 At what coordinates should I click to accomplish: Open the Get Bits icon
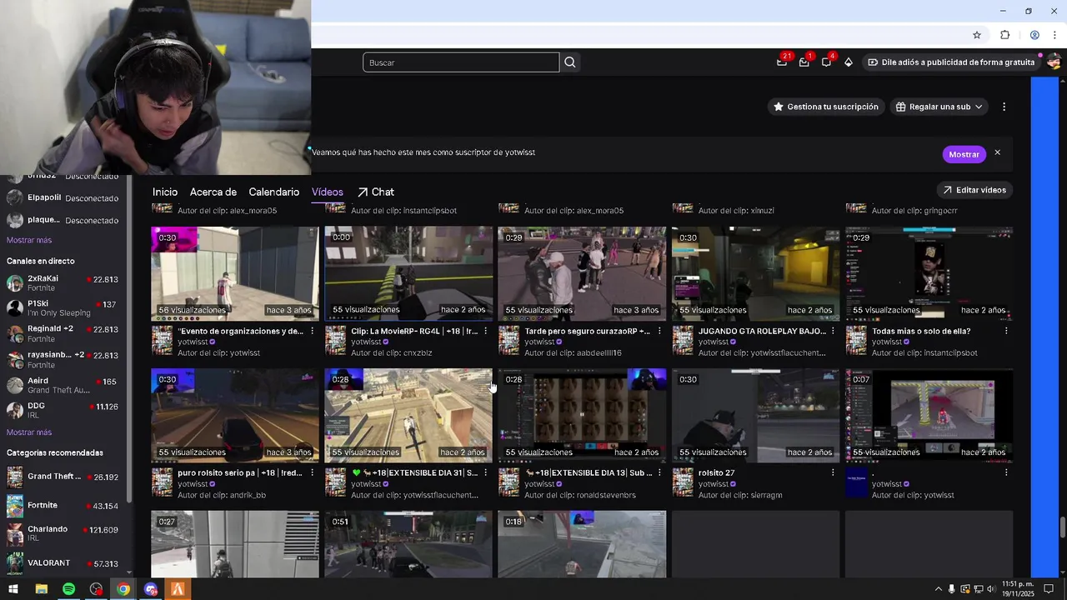click(849, 62)
